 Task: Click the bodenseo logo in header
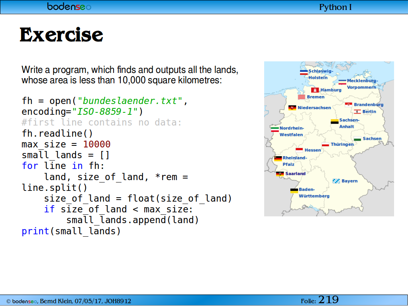[x=69, y=6]
